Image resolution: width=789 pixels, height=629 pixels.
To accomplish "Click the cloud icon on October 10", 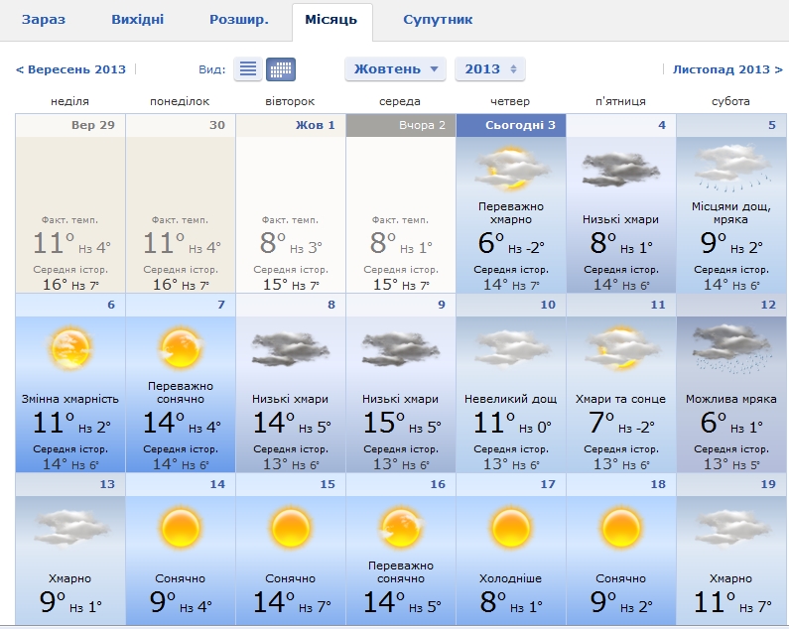I will point(510,349).
